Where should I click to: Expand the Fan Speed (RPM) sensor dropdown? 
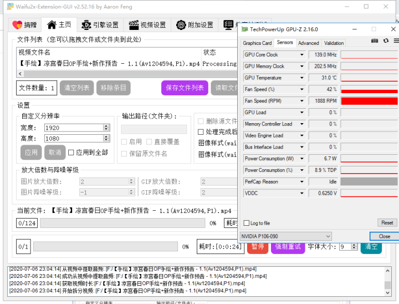(x=302, y=101)
